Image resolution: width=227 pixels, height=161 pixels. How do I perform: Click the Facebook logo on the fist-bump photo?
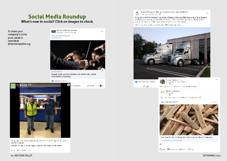[x=68, y=85]
